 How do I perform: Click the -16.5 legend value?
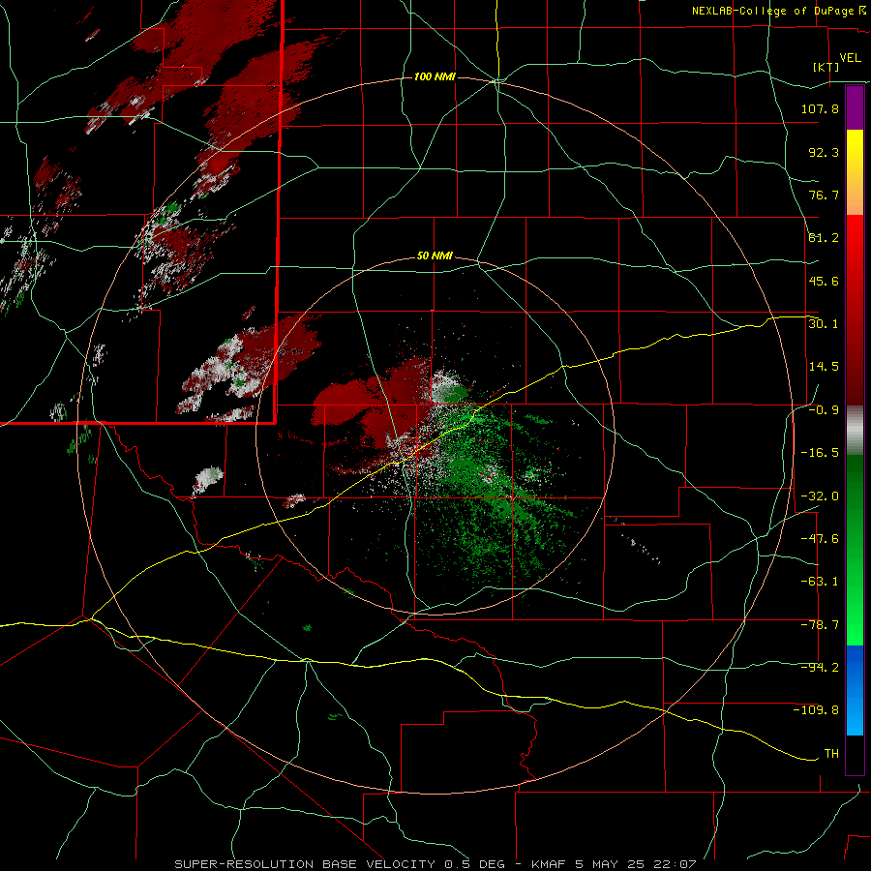coord(820,453)
